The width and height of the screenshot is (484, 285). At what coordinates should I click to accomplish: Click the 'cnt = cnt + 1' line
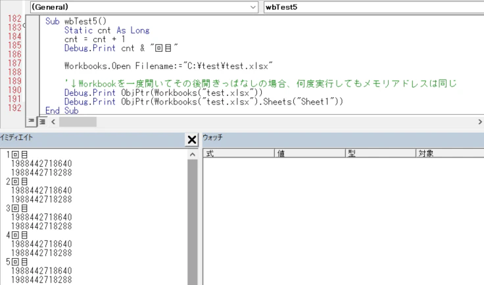[95, 39]
